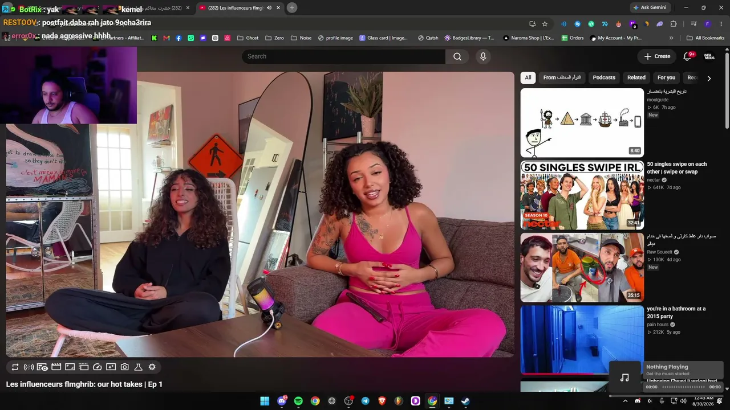Open the BadgesLibrary bookmark
Screen dimensions: 730x410
pos(469,38)
